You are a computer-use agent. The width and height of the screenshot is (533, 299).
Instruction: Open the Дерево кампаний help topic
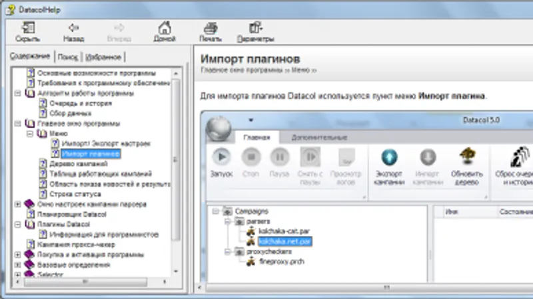[x=79, y=163]
